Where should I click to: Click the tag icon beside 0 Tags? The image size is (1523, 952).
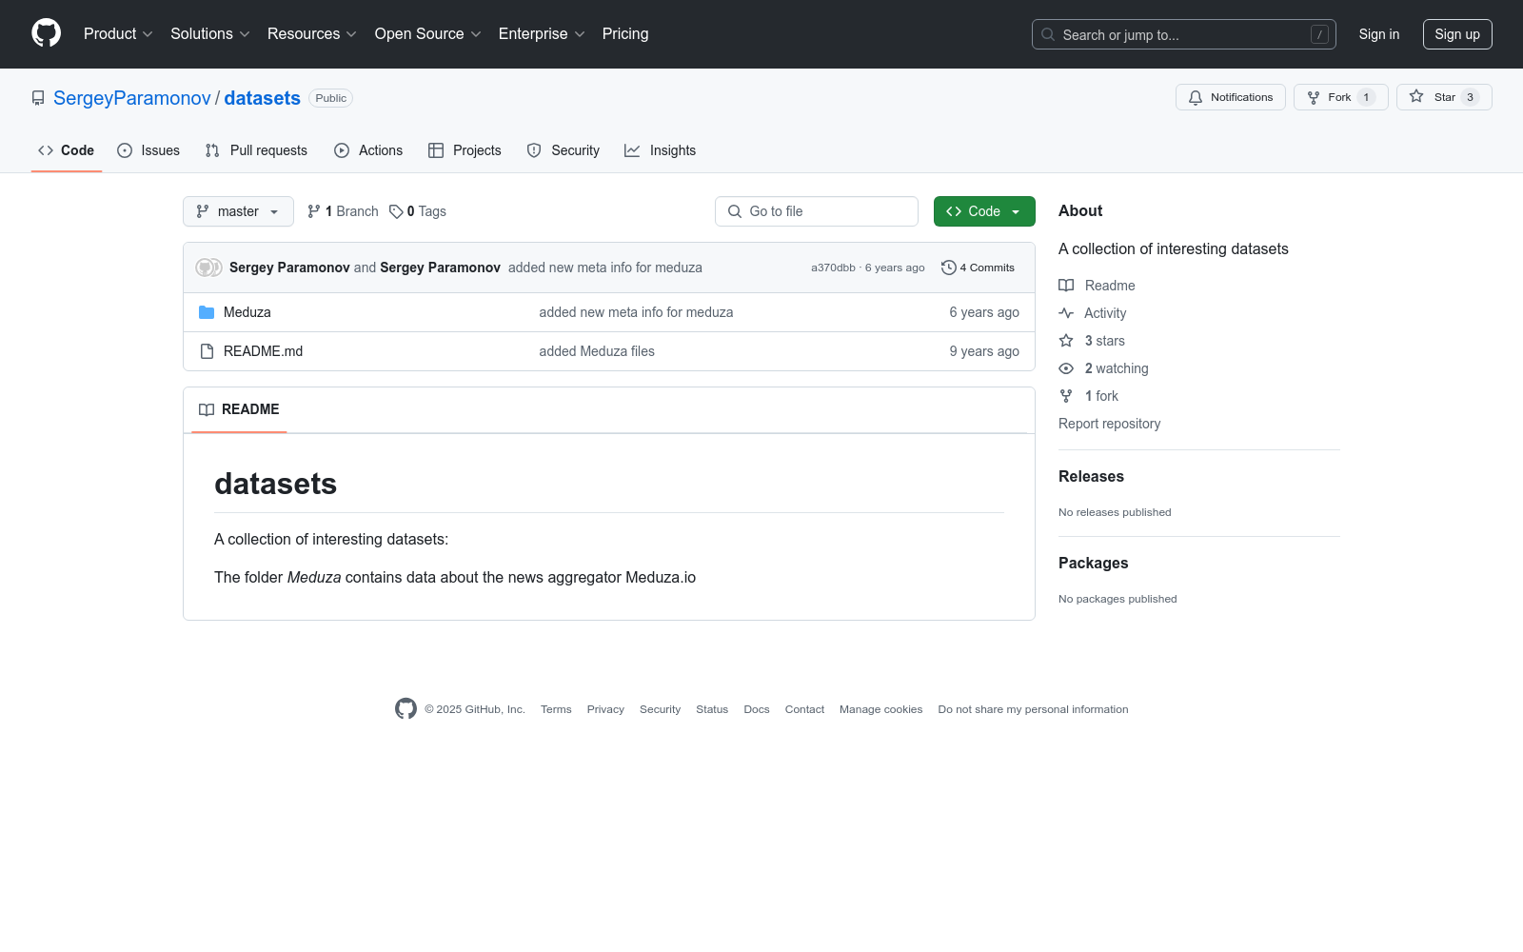[x=396, y=211]
